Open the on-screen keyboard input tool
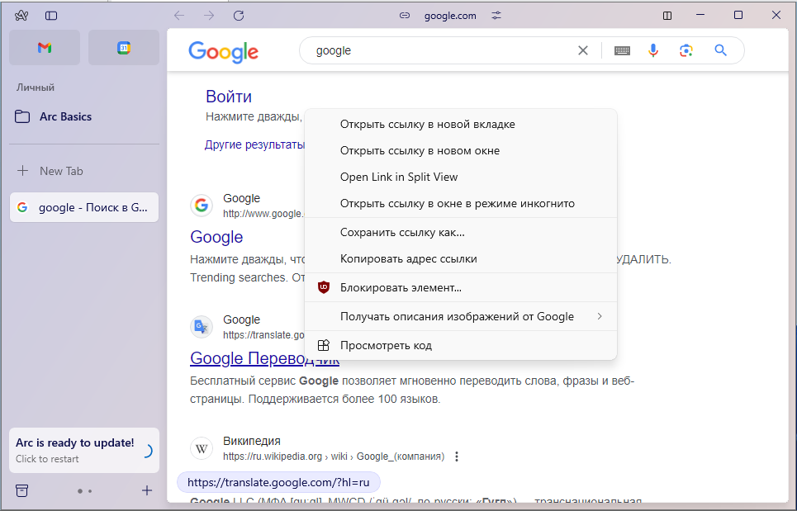Image resolution: width=797 pixels, height=511 pixels. 622,50
